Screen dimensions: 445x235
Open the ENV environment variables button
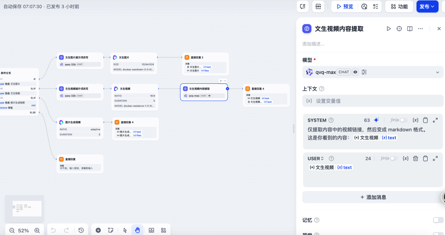[x=318, y=7]
